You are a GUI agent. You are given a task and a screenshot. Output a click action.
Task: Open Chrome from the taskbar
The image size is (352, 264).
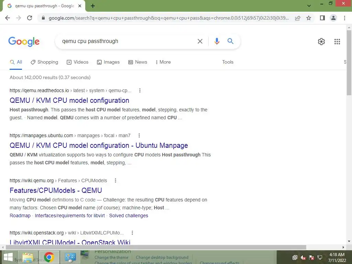point(49,257)
